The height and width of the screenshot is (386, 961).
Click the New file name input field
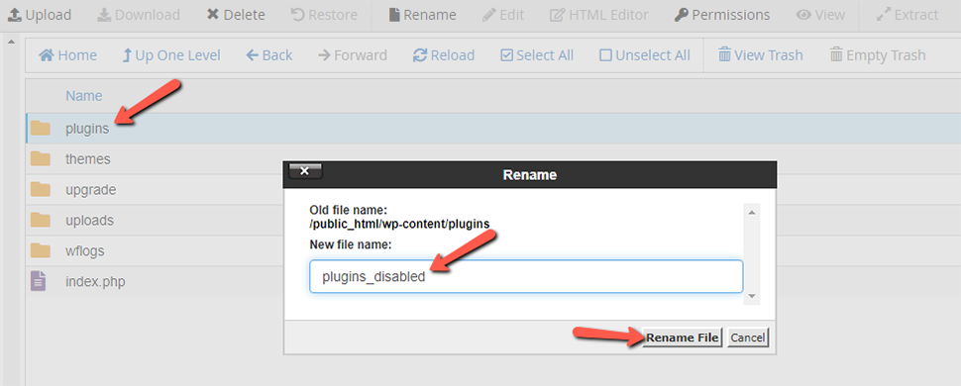[526, 276]
